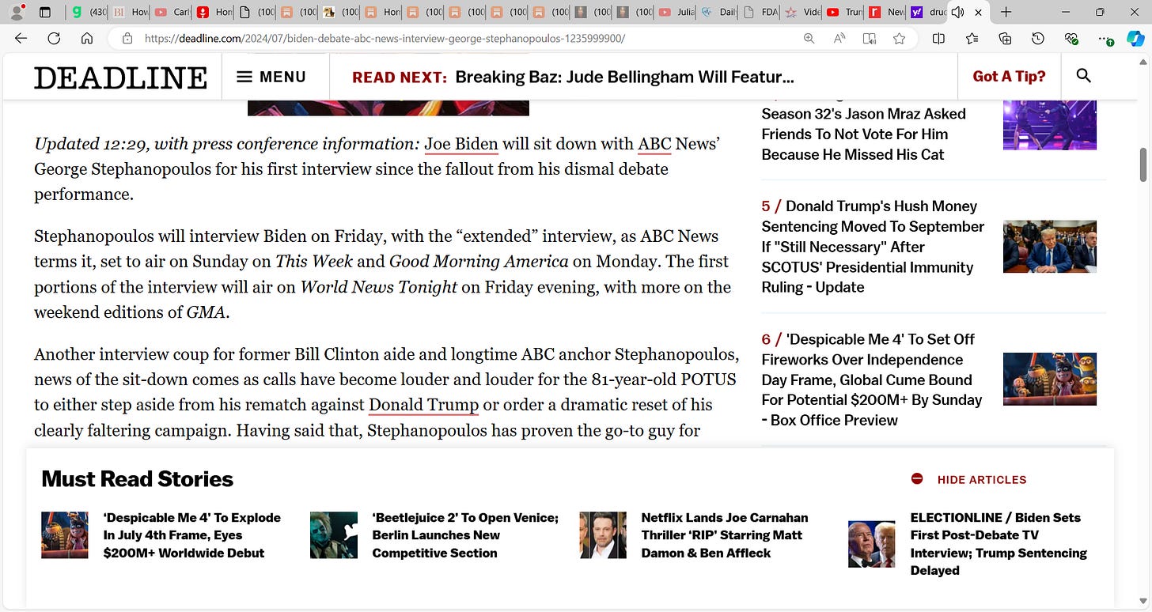This screenshot has width=1152, height=612.
Task: Switch to the YouTube 'Carl' tab
Action: click(172, 12)
